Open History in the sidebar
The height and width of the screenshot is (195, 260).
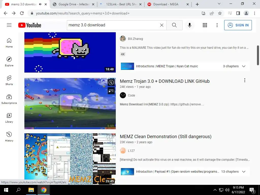click(9, 137)
